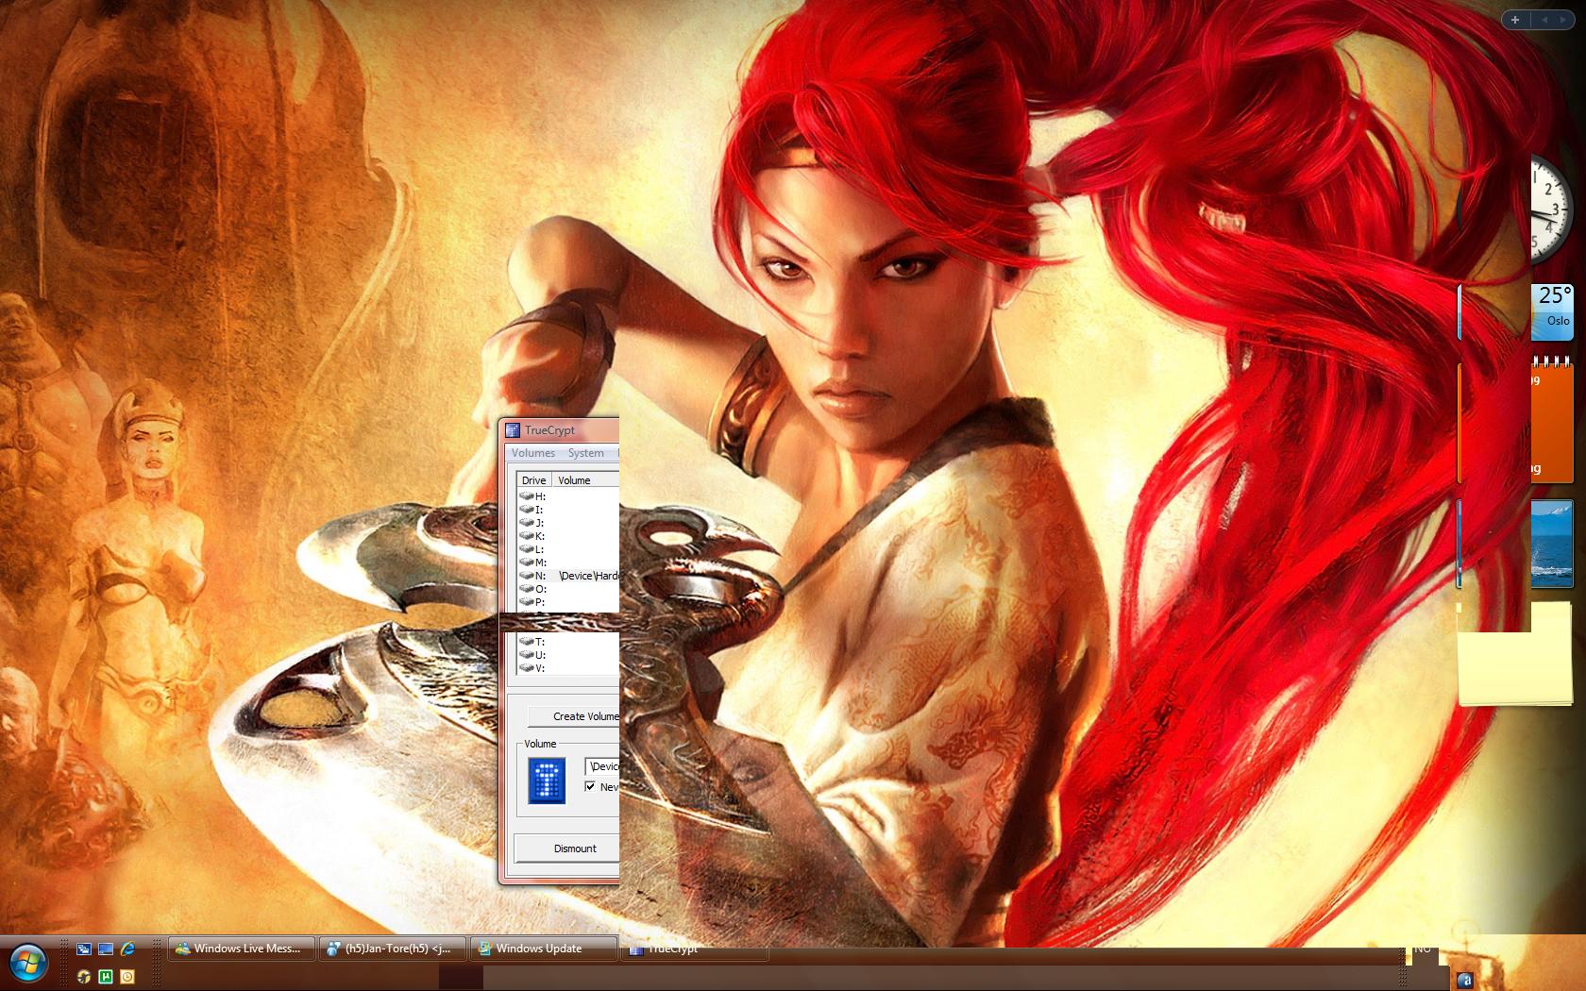Select mounted drive N: row
Image resolution: width=1586 pixels, height=991 pixels.
point(567,576)
